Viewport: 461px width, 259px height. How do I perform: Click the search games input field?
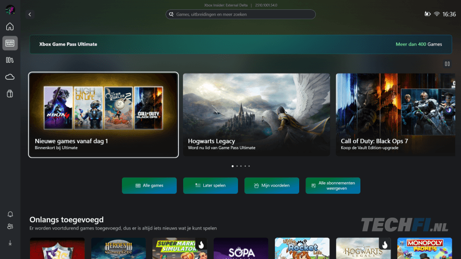pyautogui.click(x=241, y=15)
